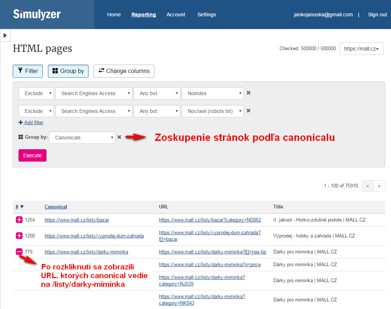Screen dimensions: 391x309
Task: Click the count 1200 in the vyprodej row
Action: point(30,236)
